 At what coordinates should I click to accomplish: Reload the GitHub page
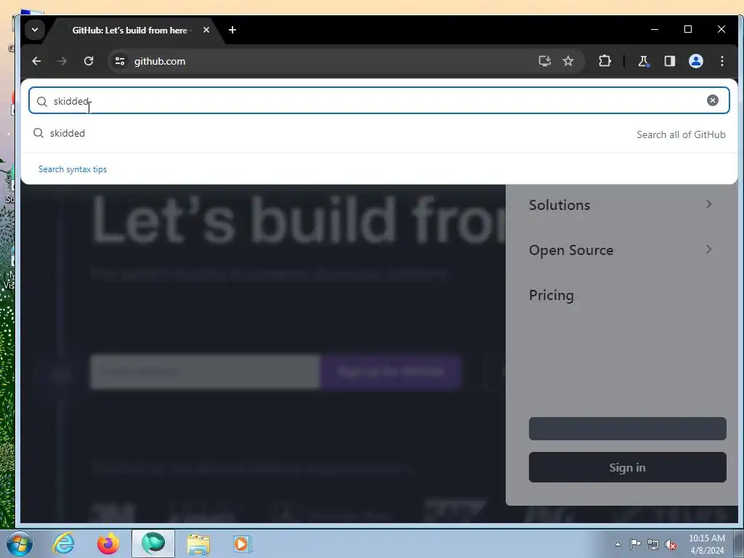pyautogui.click(x=89, y=61)
